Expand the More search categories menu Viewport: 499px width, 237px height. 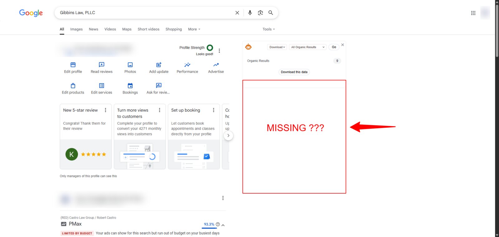(x=194, y=29)
